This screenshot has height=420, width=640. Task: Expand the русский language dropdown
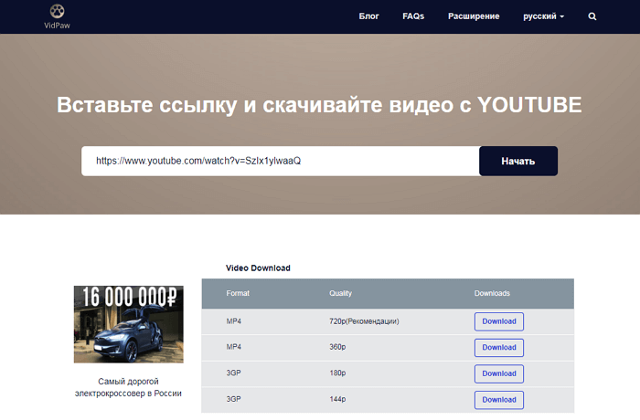pyautogui.click(x=543, y=16)
